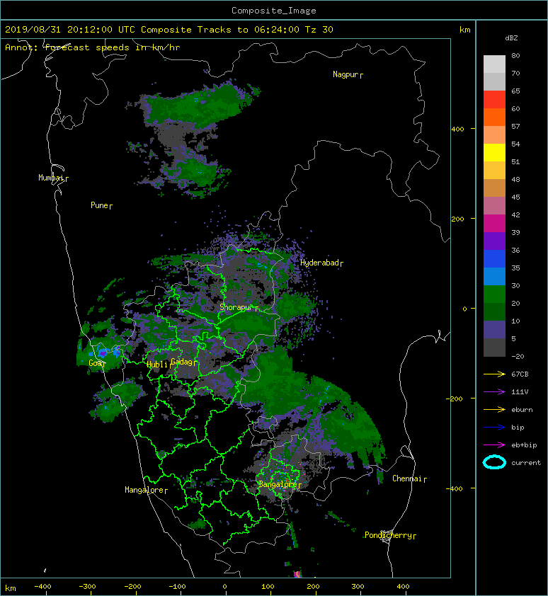
Task: Click the 30 dBZ green swatch
Action: pos(494,294)
